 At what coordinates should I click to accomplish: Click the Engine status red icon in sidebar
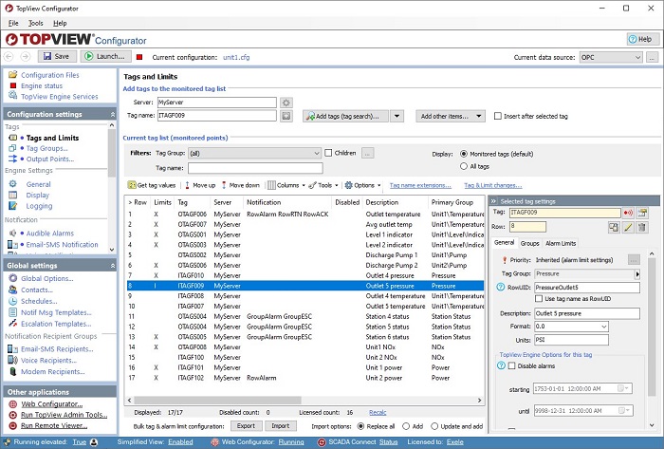[13, 85]
